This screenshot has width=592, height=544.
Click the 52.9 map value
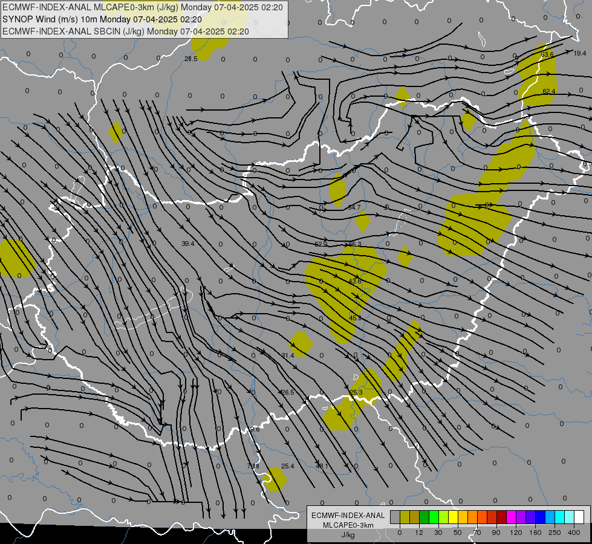(x=321, y=244)
